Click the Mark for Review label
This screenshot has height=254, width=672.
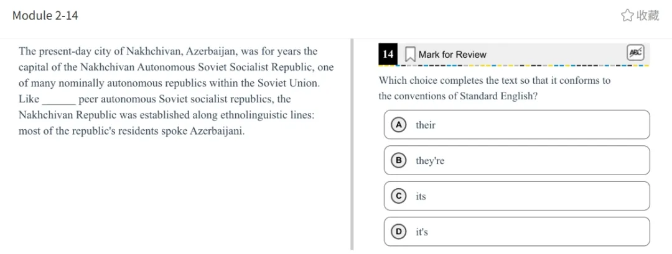(x=452, y=55)
